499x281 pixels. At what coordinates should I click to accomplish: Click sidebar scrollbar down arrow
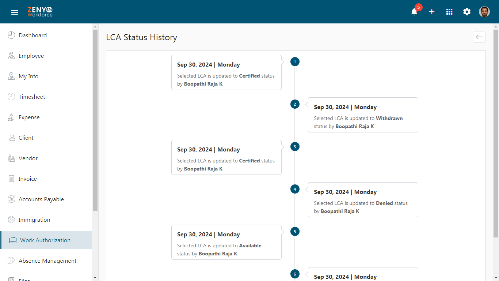coord(95,278)
